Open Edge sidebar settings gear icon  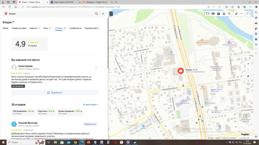[x=256, y=136]
